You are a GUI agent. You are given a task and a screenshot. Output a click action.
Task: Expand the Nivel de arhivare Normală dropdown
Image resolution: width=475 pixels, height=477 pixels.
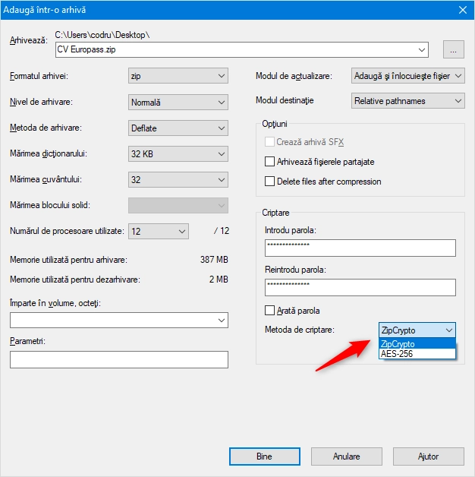point(178,103)
